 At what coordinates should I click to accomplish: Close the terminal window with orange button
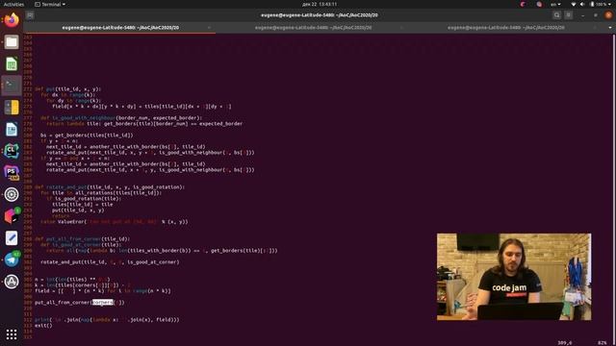tap(608, 15)
